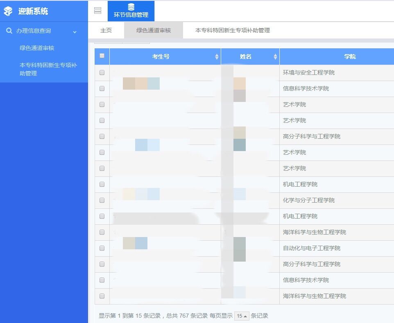Check the 环境与安全工程学院 row checkbox
The image size is (394, 323).
click(x=102, y=72)
